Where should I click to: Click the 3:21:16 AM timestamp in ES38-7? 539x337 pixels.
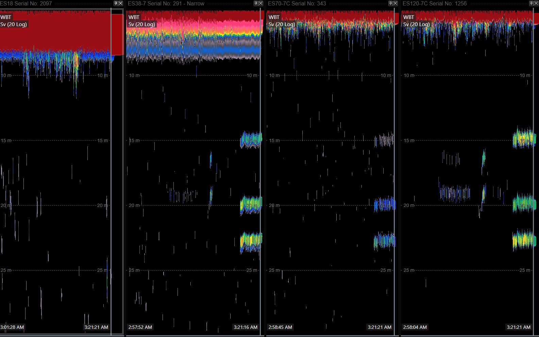point(246,327)
